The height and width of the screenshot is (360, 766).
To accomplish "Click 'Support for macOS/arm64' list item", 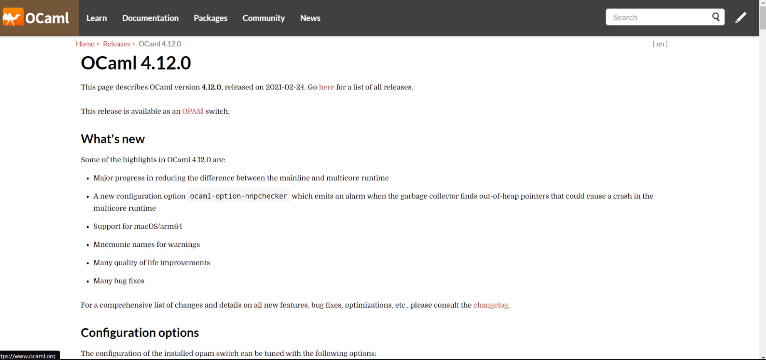I will click(x=138, y=226).
